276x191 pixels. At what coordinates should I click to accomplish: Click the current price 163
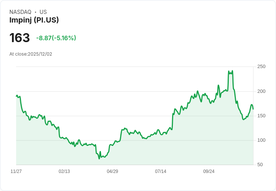click(x=19, y=38)
